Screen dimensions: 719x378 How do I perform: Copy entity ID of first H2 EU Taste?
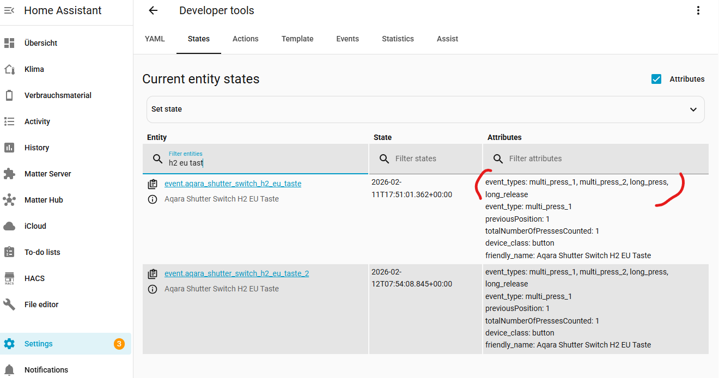click(153, 184)
